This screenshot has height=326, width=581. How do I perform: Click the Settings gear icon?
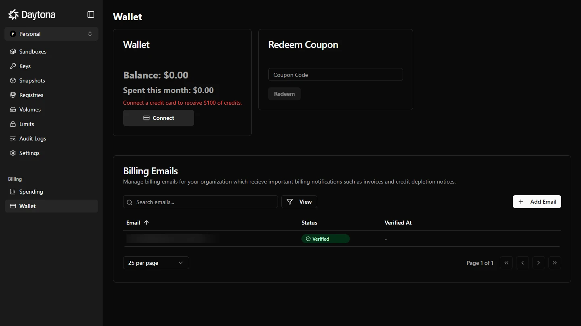tap(13, 153)
